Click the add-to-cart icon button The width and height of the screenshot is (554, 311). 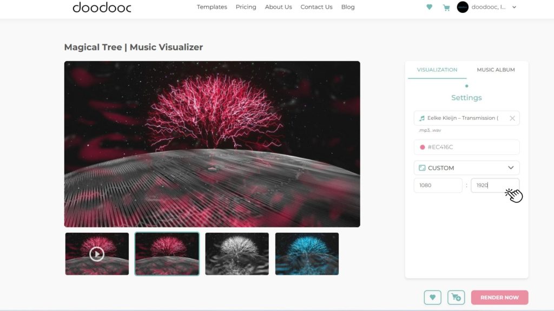(456, 297)
